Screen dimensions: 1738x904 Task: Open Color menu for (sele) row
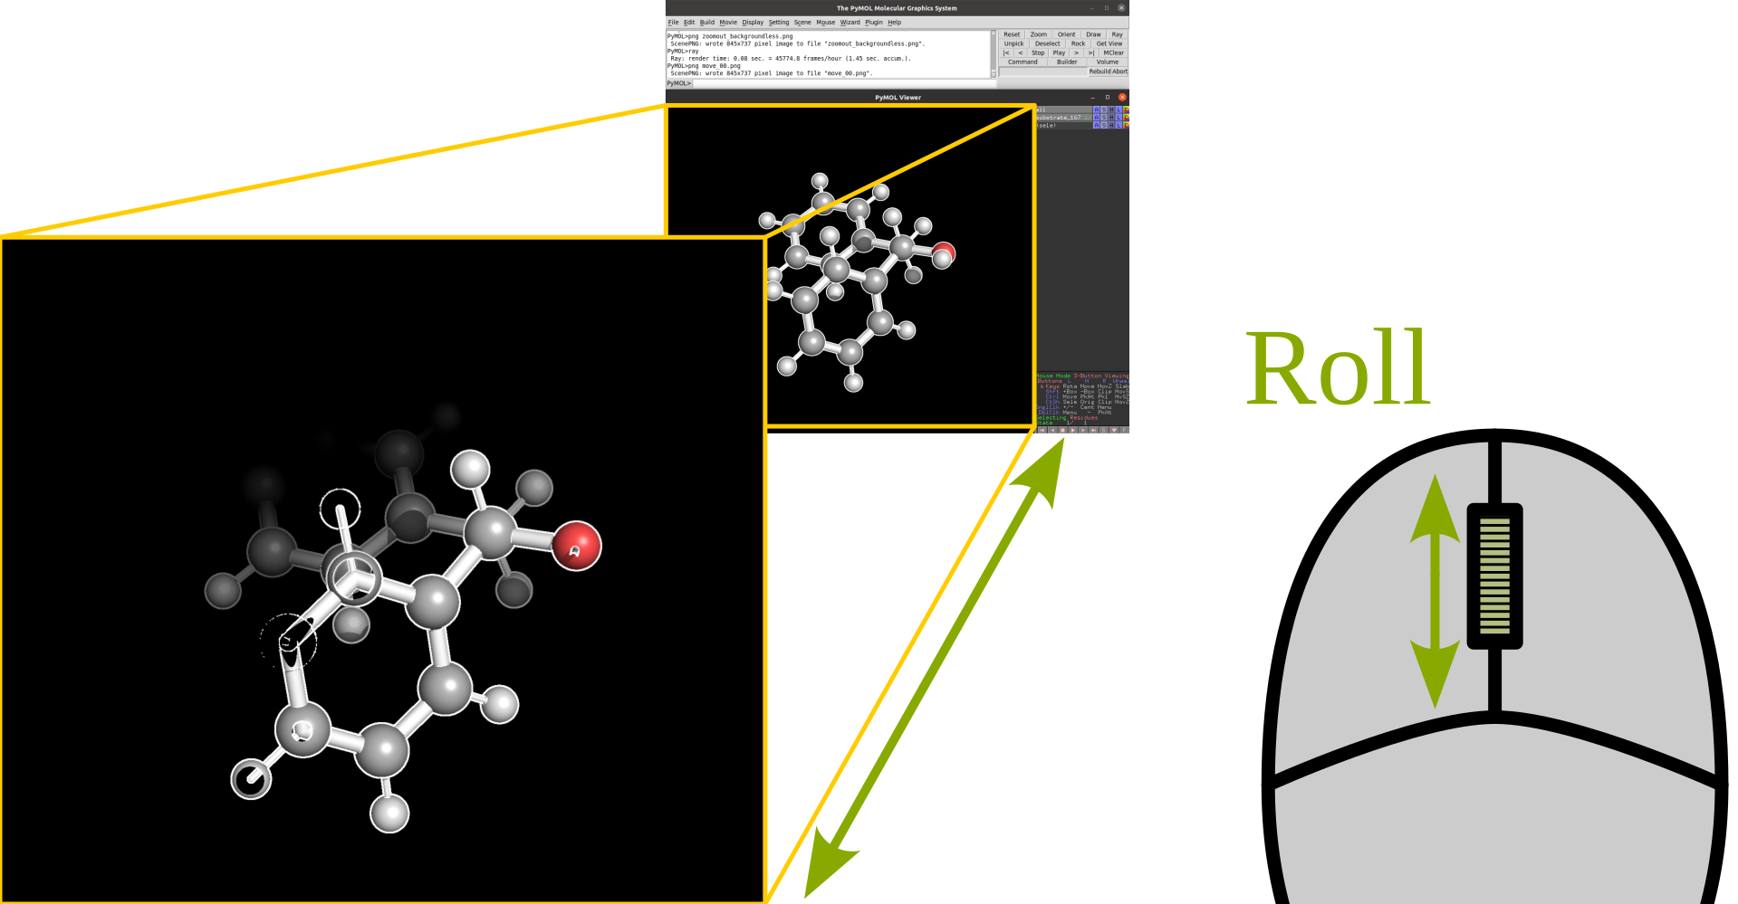[x=1126, y=125]
